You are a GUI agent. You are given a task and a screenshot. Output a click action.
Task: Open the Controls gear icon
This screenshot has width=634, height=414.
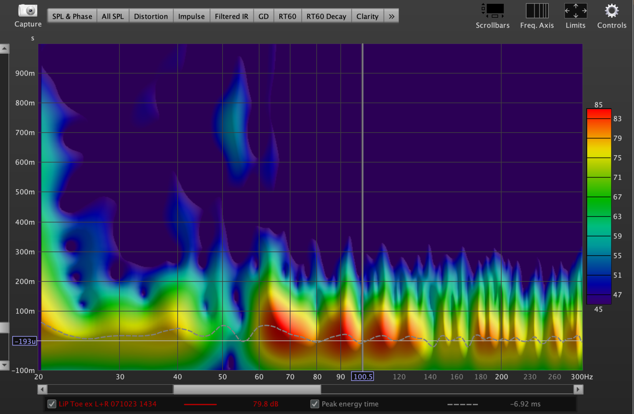point(611,11)
